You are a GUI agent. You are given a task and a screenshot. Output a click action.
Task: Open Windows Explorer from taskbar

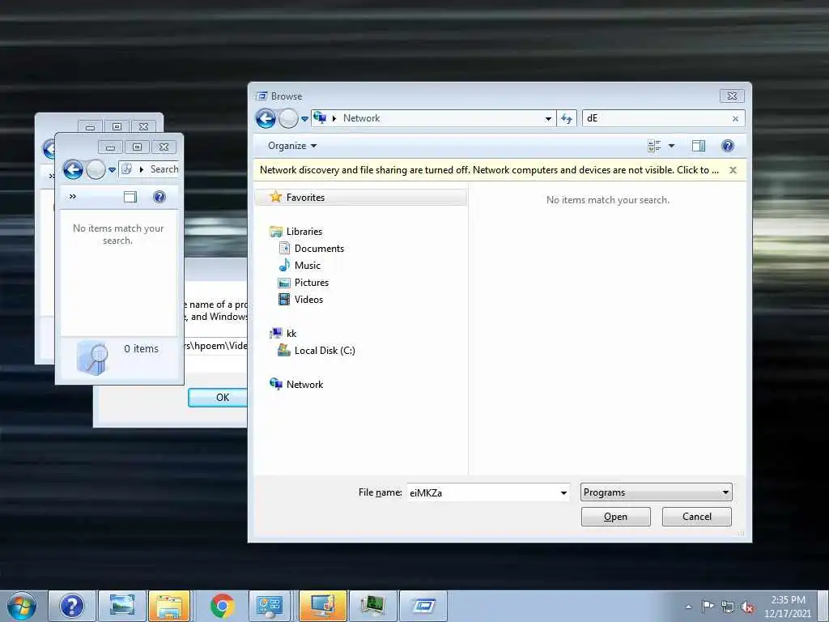tap(169, 606)
